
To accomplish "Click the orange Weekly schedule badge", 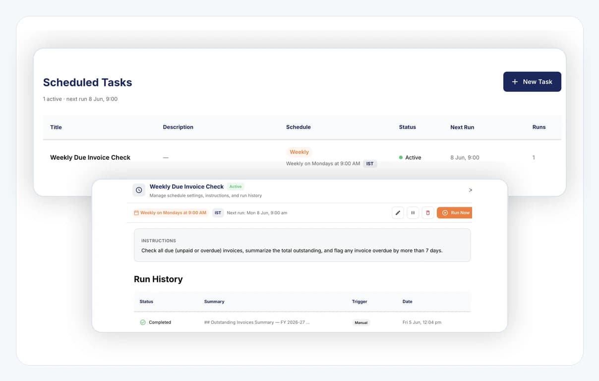I will tap(299, 152).
